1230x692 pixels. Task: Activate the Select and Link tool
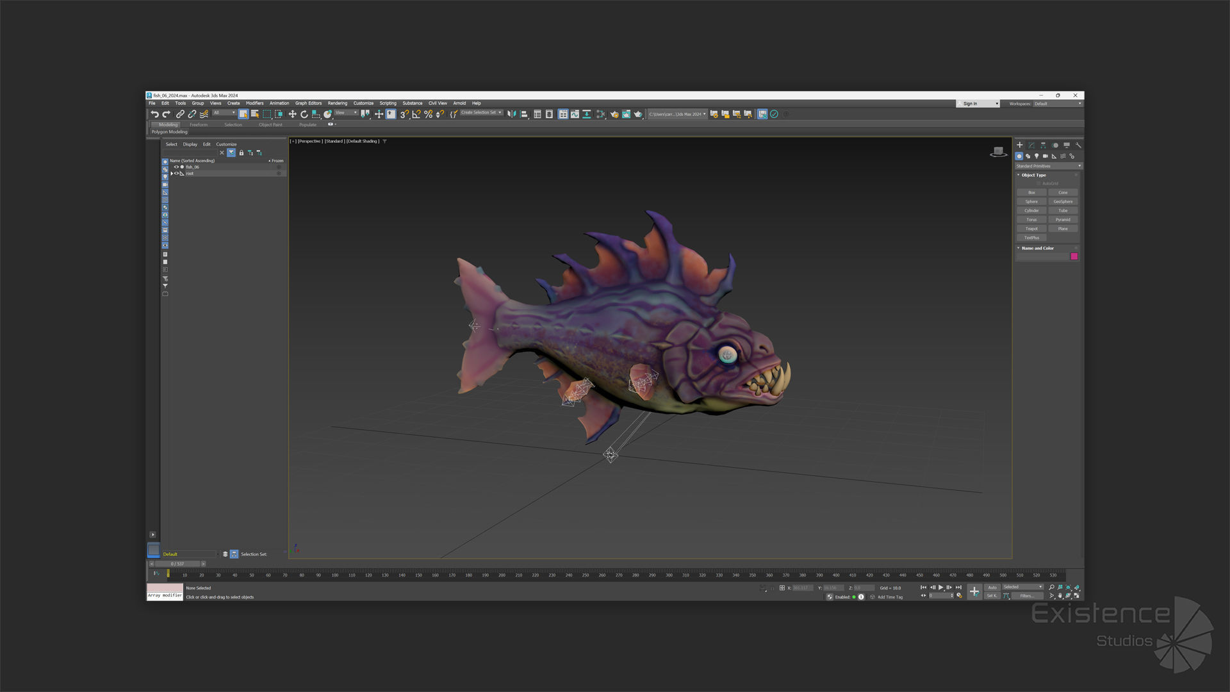click(180, 114)
